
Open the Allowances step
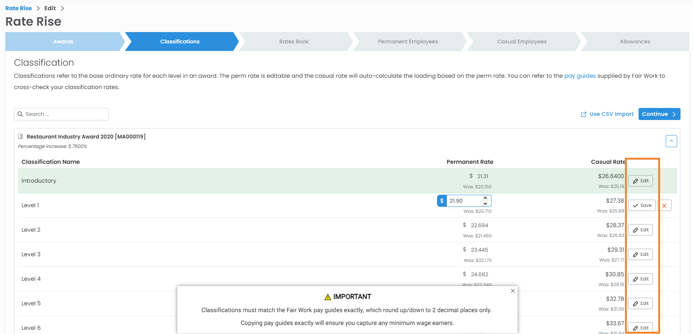click(634, 42)
